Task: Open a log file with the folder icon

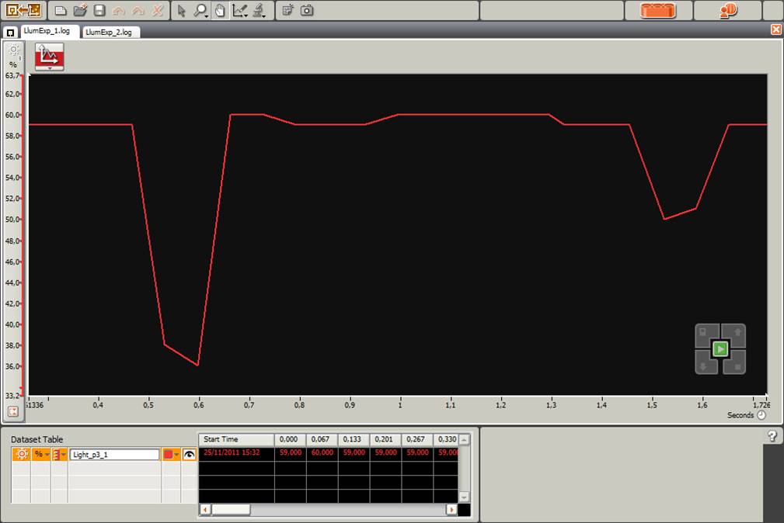Action: tap(80, 11)
